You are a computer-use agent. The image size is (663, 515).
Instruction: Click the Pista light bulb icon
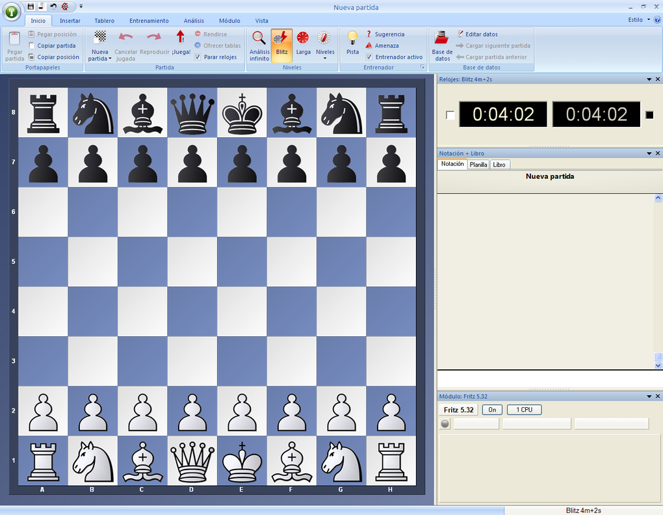tap(352, 38)
